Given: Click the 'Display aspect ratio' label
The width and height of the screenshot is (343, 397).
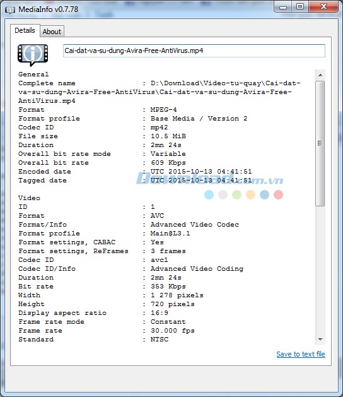Looking at the screenshot, I should click(62, 313).
